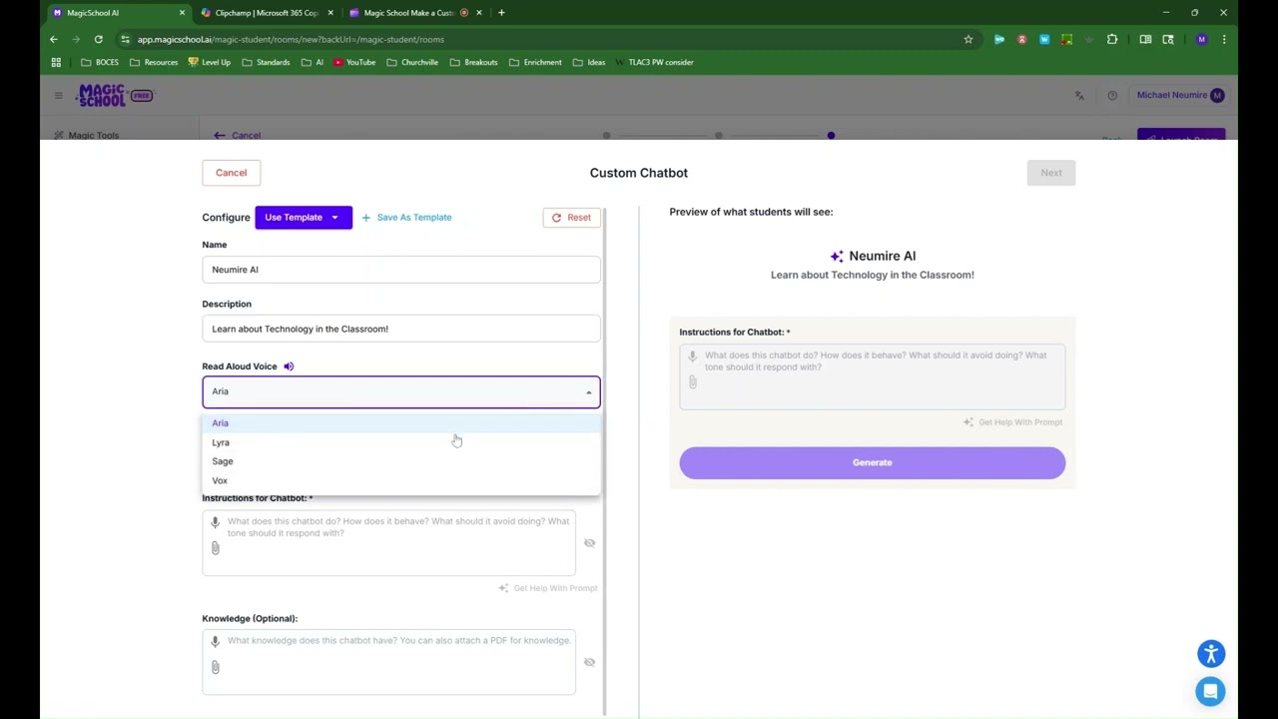Open the hamburger menu beside the MagicSchool logo
The width and height of the screenshot is (1278, 719).
click(x=58, y=96)
